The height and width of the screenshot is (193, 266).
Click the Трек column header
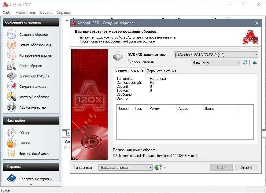[140, 109]
